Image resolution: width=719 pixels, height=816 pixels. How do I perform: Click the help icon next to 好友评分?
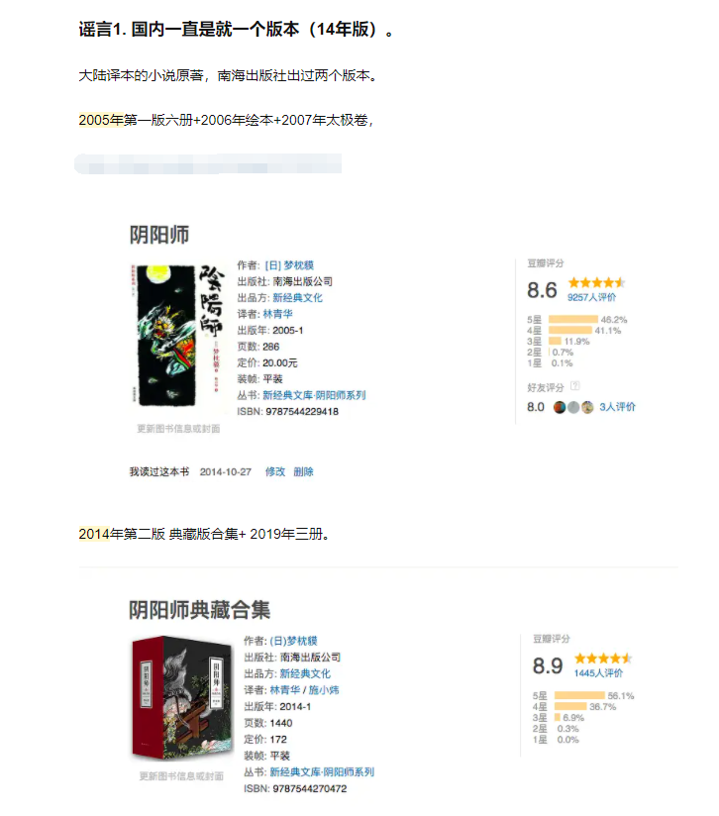coord(574,386)
